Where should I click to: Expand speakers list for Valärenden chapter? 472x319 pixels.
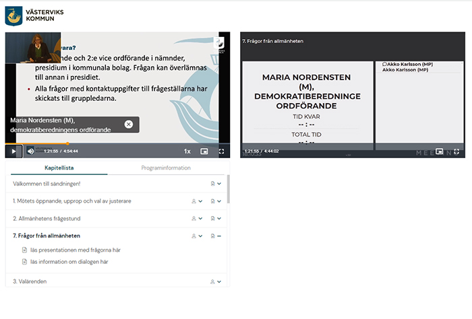pyautogui.click(x=216, y=281)
